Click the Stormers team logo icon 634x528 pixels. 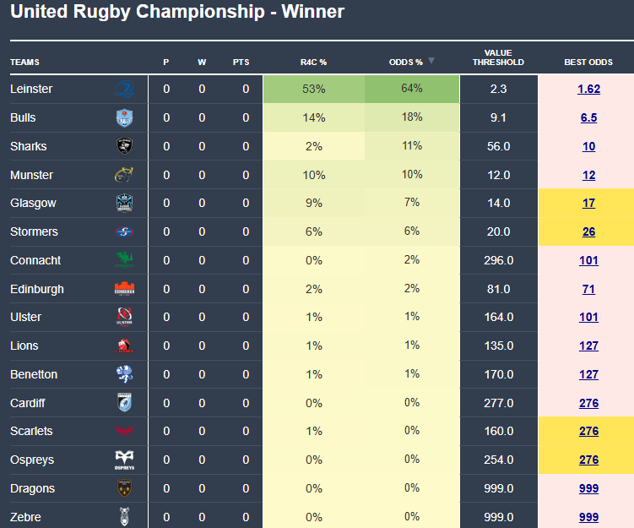pyautogui.click(x=125, y=231)
